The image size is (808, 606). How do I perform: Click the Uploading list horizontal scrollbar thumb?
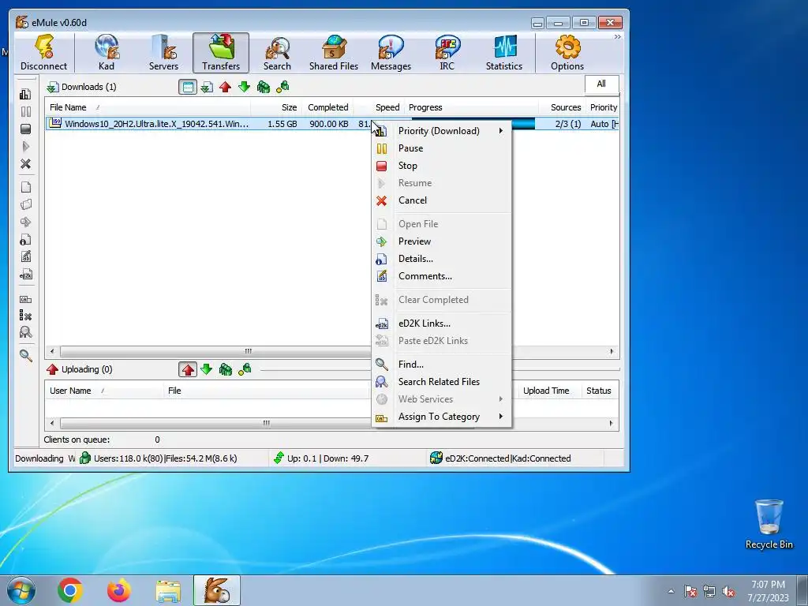tap(265, 424)
